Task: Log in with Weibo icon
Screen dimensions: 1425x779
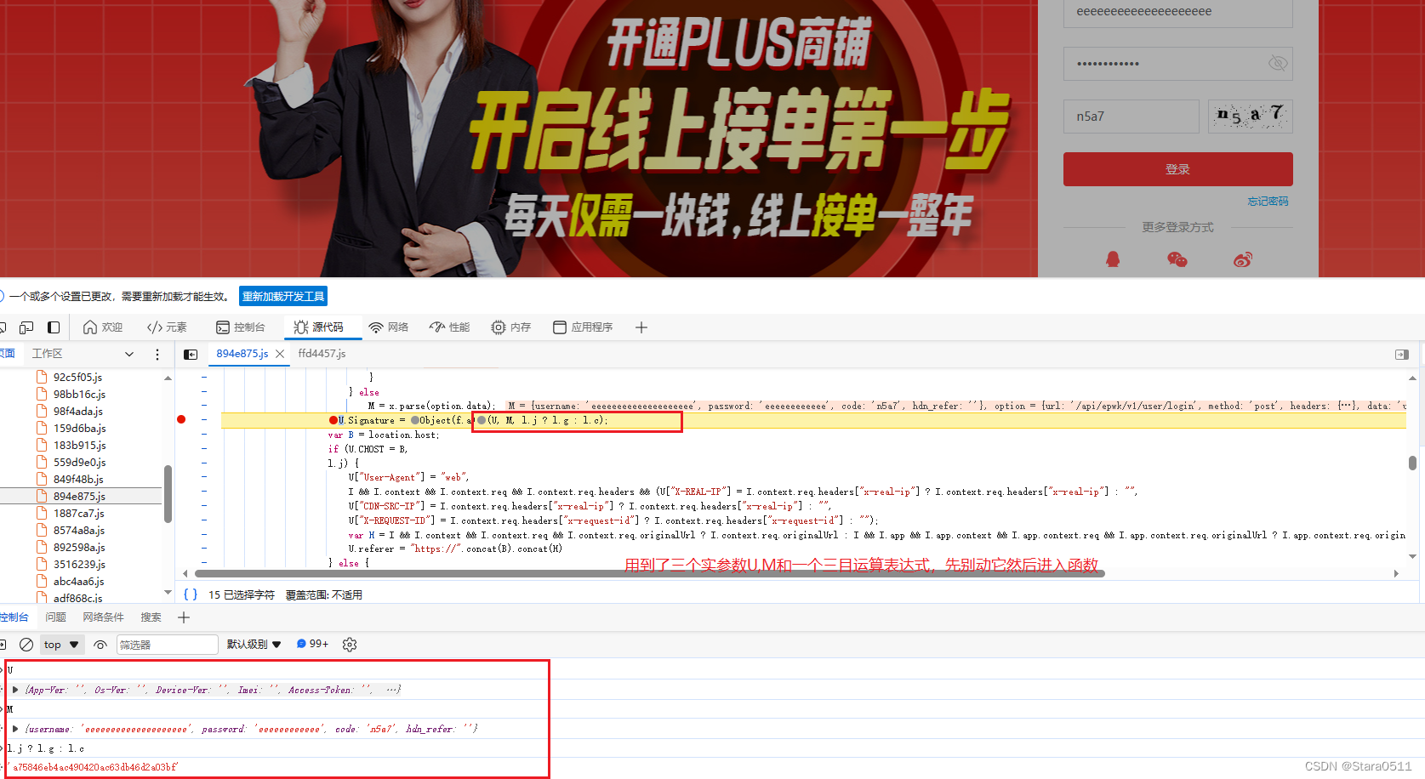Action: 1243,259
